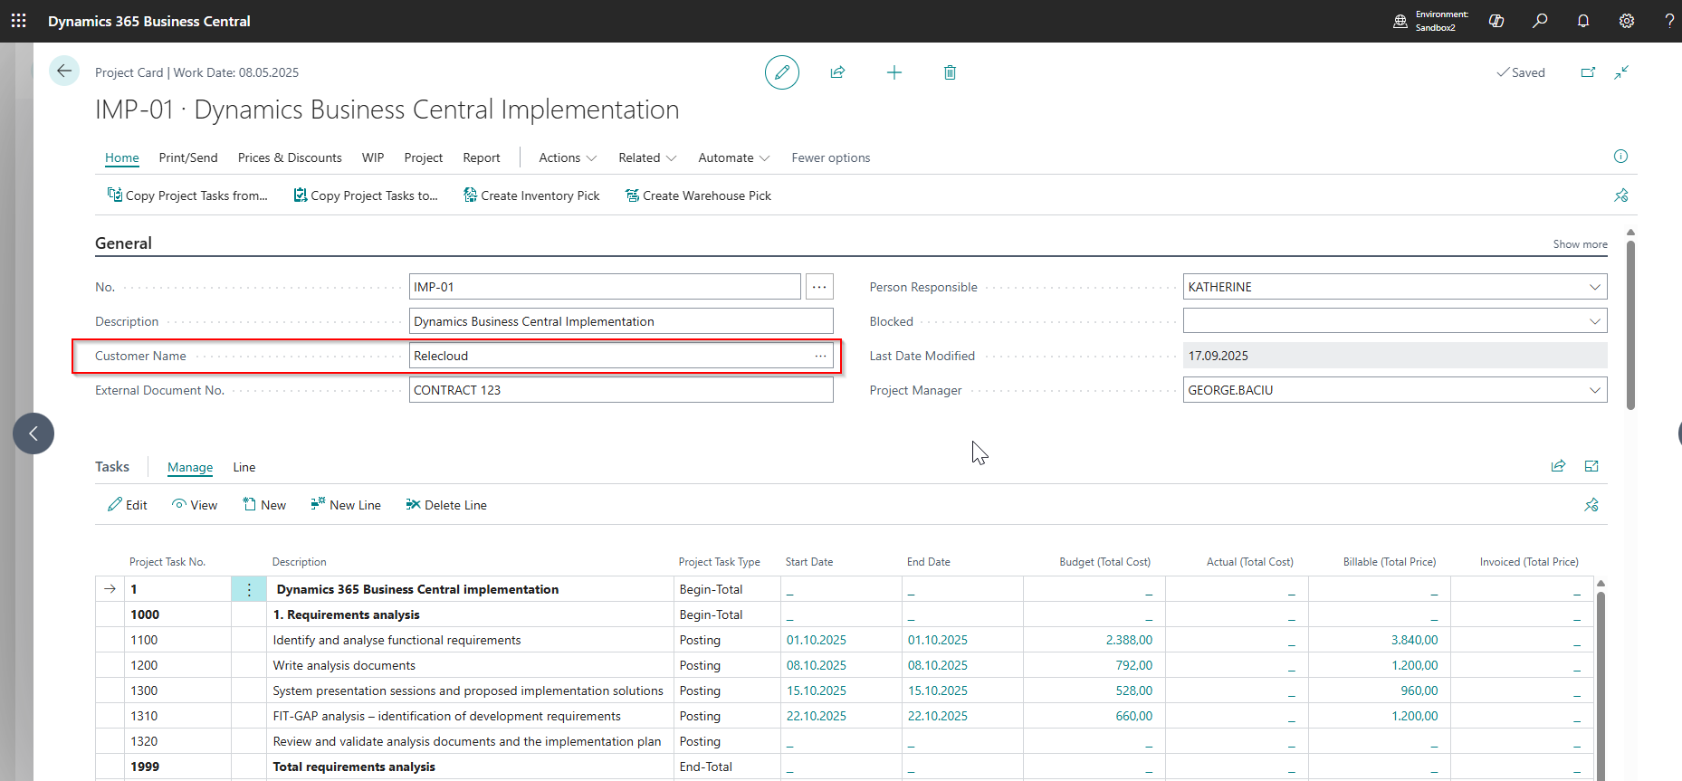Click Show more in General section
The height and width of the screenshot is (781, 1682).
pyautogui.click(x=1581, y=244)
